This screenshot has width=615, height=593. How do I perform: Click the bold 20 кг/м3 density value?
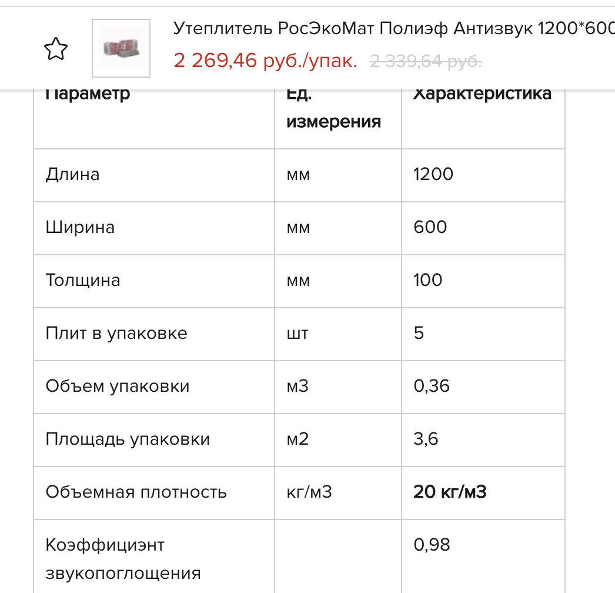coord(450,492)
